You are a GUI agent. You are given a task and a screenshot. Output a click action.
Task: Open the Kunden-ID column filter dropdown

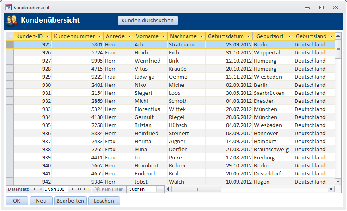point(48,36)
